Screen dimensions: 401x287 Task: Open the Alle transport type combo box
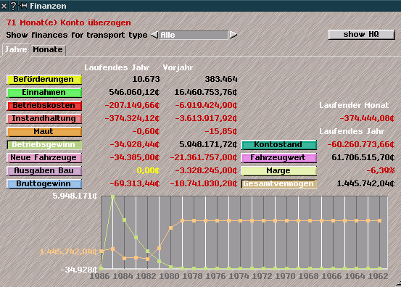pyautogui.click(x=194, y=35)
